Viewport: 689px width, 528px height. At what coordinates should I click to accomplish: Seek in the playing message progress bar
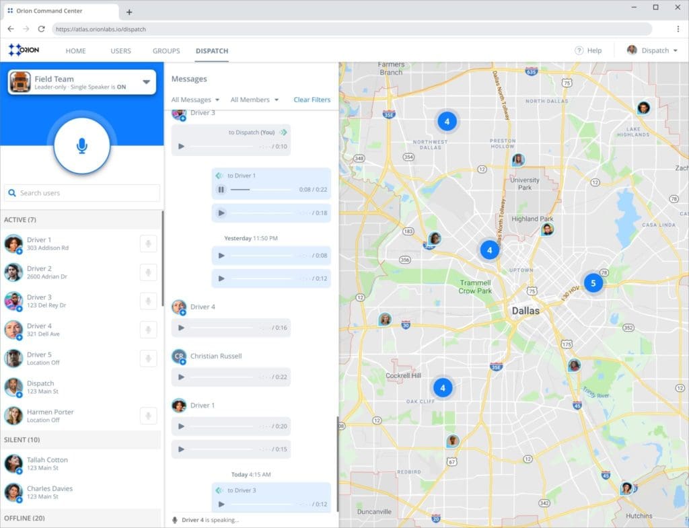[x=262, y=190]
